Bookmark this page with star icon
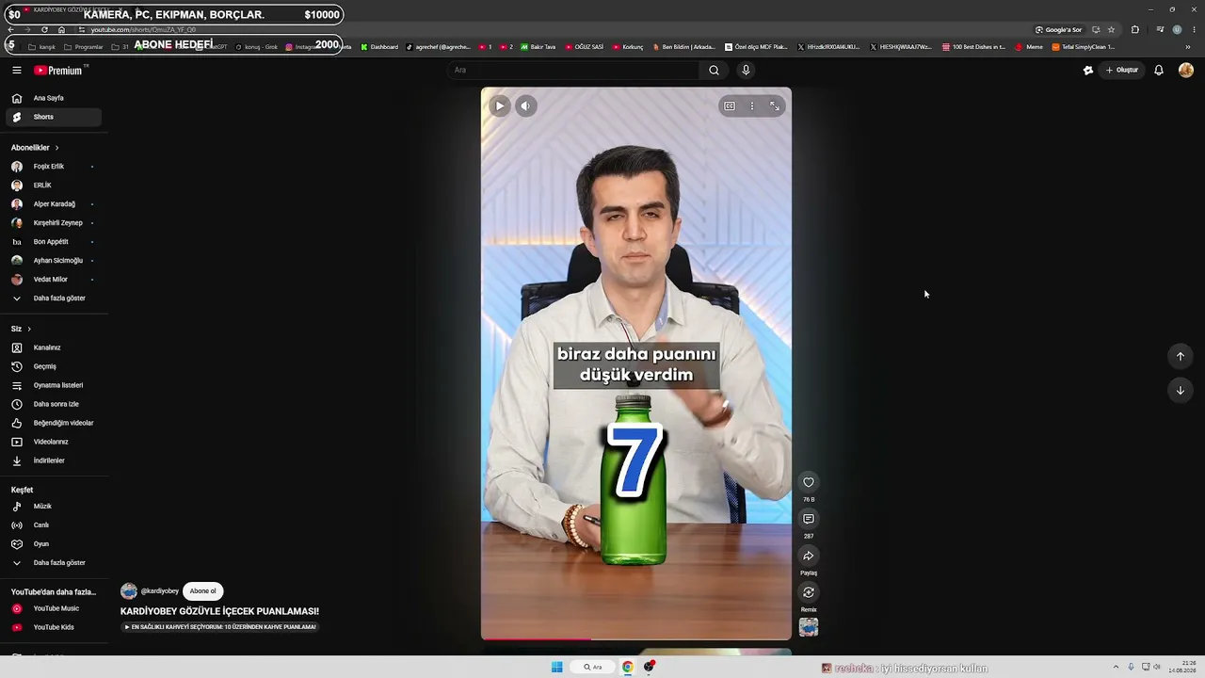Screen dimensions: 1205x678 [1111, 29]
